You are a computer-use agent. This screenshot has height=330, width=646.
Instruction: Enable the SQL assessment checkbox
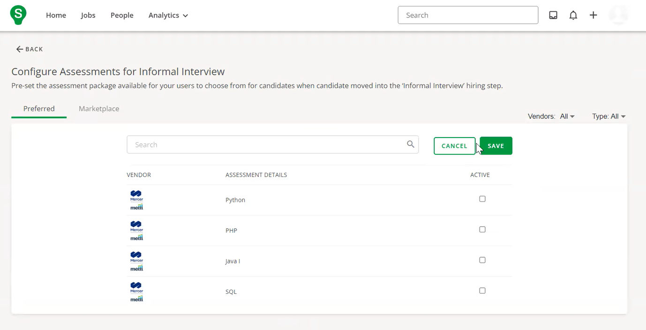[x=482, y=291]
